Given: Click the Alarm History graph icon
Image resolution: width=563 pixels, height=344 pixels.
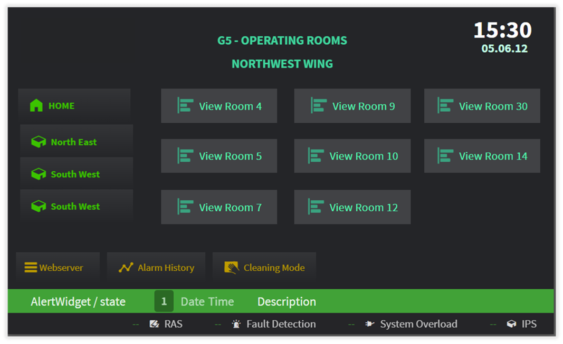Looking at the screenshot, I should tap(126, 268).
